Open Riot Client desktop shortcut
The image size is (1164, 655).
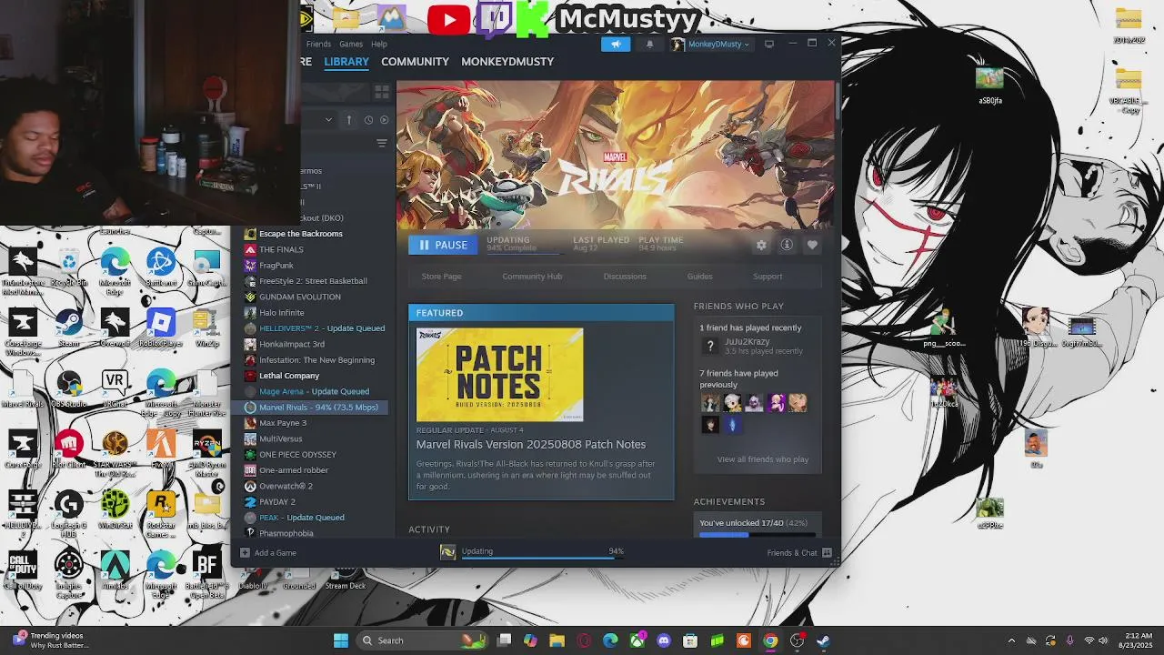tap(69, 450)
